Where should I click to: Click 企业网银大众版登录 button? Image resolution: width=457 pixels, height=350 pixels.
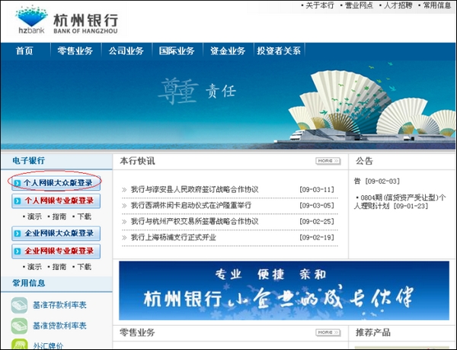pos(56,233)
